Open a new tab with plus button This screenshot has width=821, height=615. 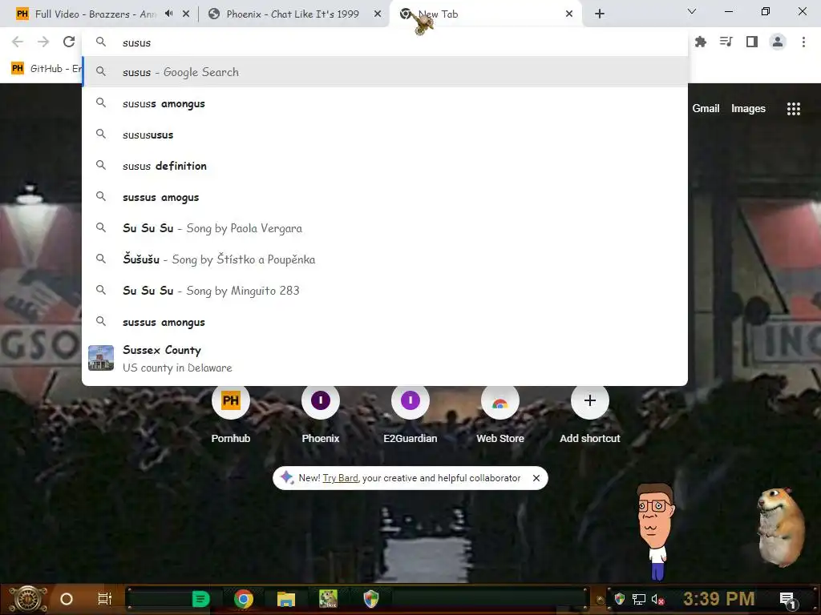[x=600, y=14]
